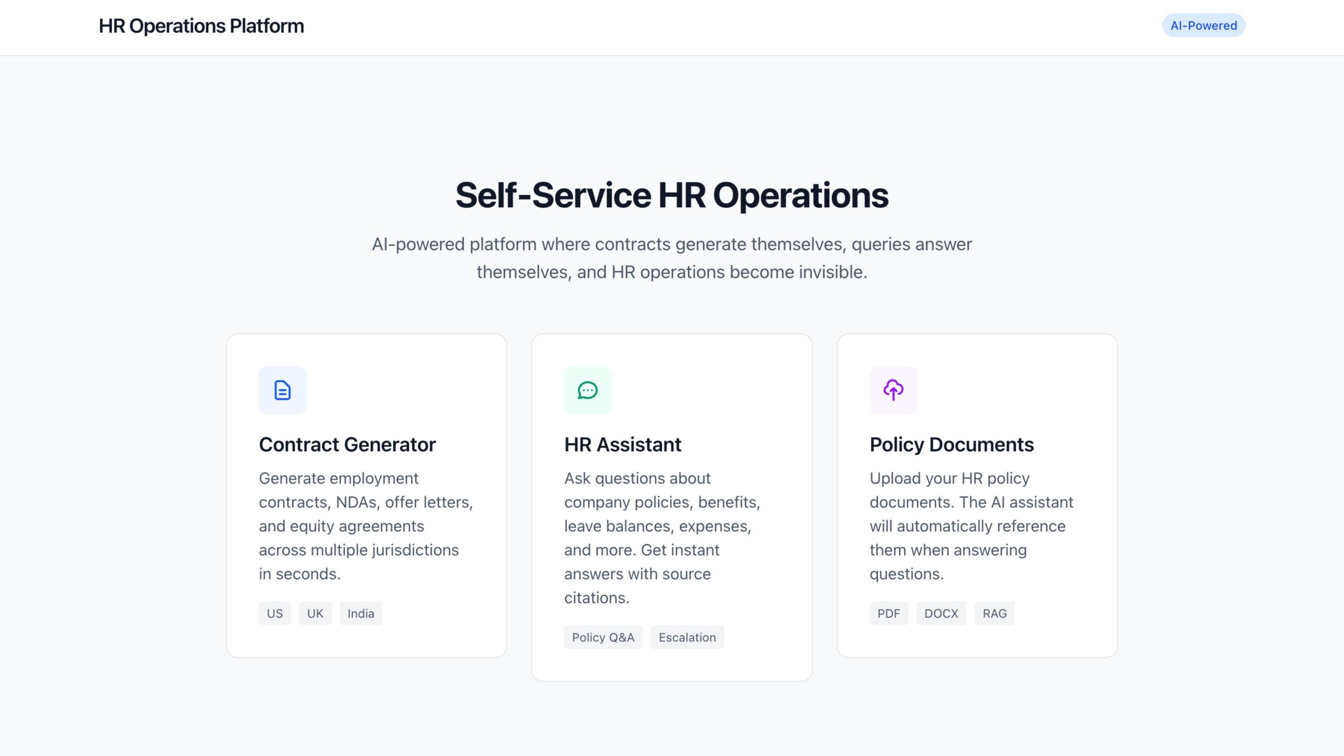Click the Policy Documents heading
The width and height of the screenshot is (1344, 756).
coord(951,445)
